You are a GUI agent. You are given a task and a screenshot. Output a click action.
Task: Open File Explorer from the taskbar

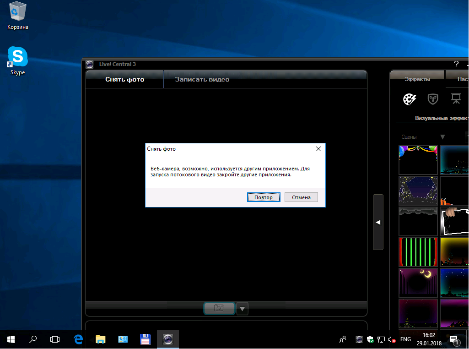[101, 339]
